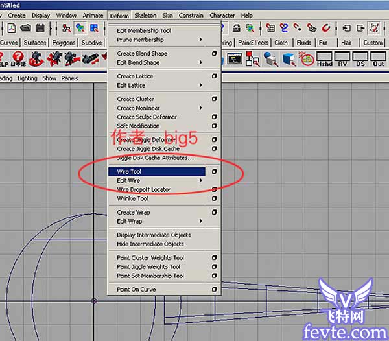Toggle Snap to Points magnet icon
The width and height of the screenshot is (389, 341).
pos(298,27)
